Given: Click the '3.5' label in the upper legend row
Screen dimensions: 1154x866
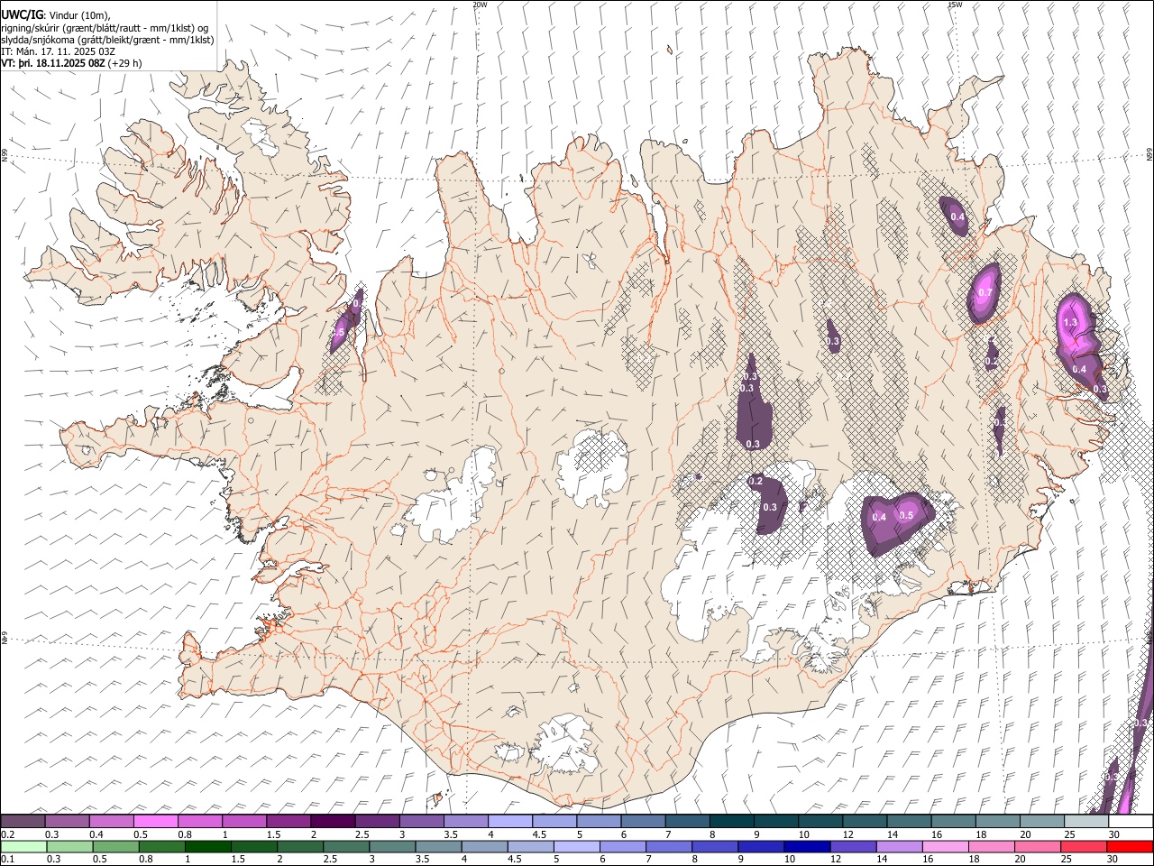Looking at the screenshot, I should click(x=451, y=834).
